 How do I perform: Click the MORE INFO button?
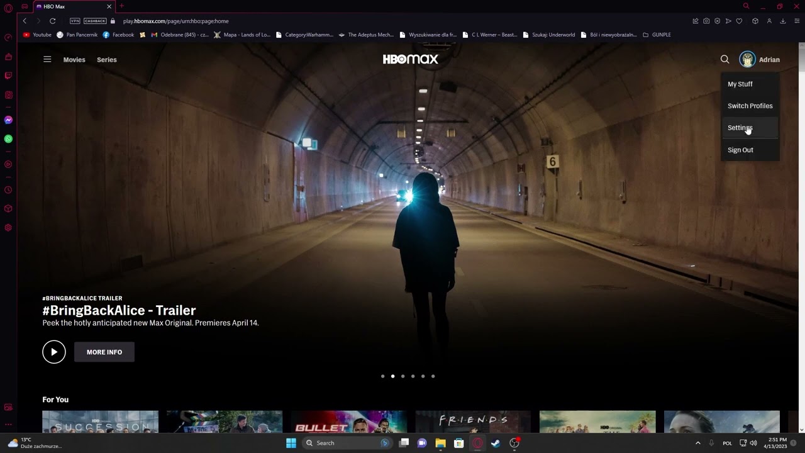104,352
